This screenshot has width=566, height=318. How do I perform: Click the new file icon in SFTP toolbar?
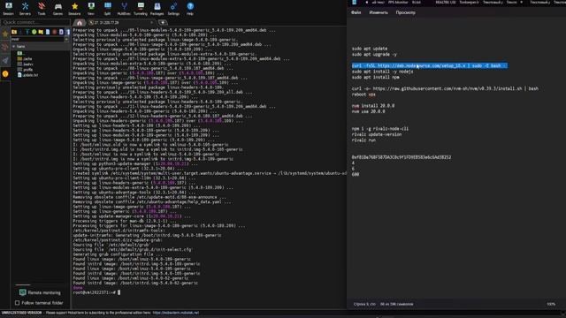(x=48, y=32)
